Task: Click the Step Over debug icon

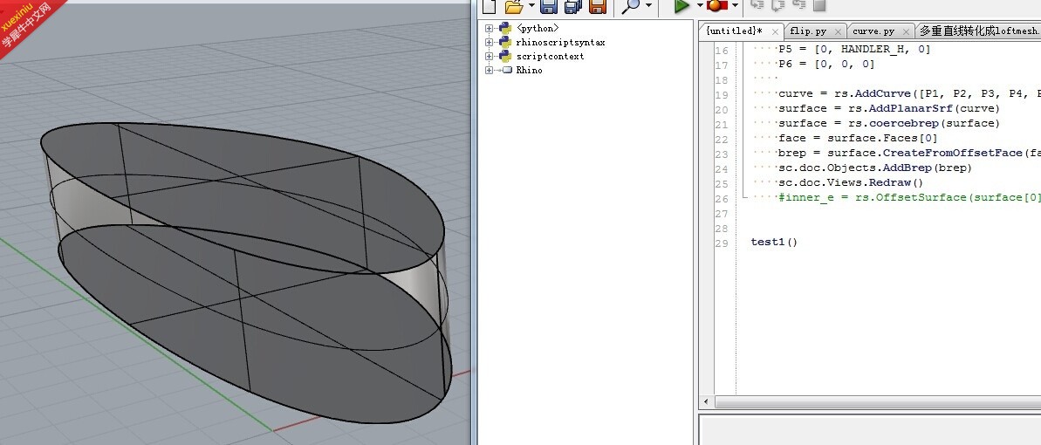Action: pos(777,5)
